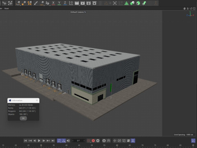Click frame 60 on the timeline ruler

tap(117, 145)
